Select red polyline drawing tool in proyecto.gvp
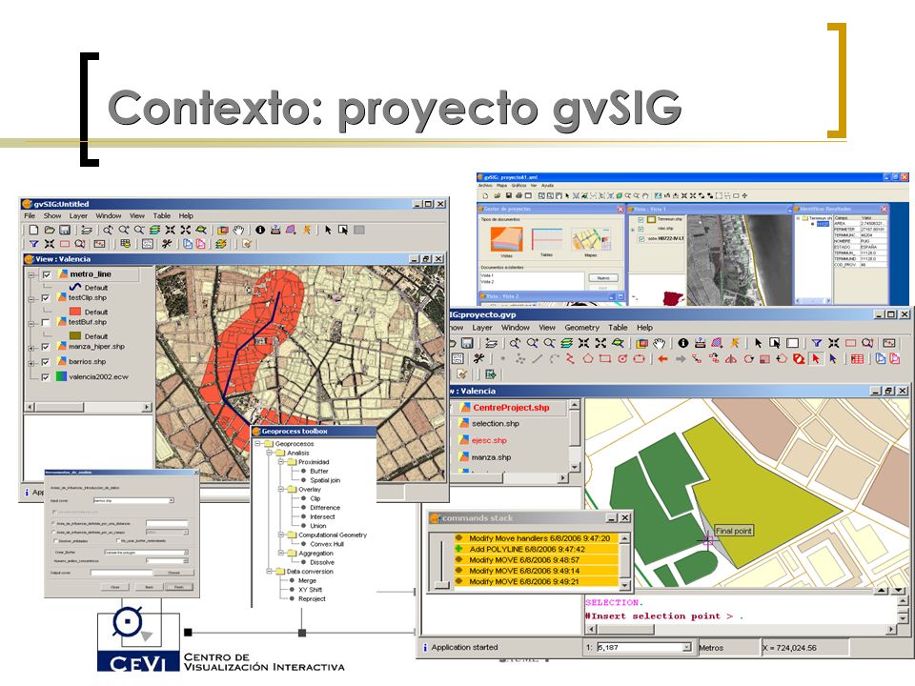The width and height of the screenshot is (915, 686). click(x=570, y=359)
